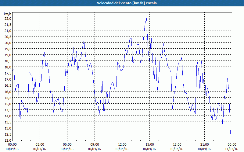
Task: Click the 22,0 peak of the wind curve
Action: 146,18
